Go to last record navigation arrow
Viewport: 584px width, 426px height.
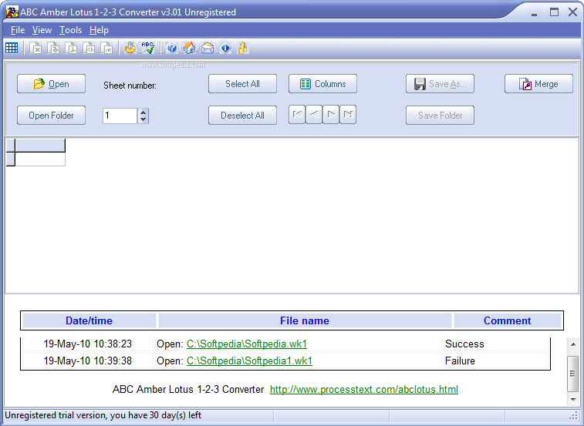pos(348,115)
